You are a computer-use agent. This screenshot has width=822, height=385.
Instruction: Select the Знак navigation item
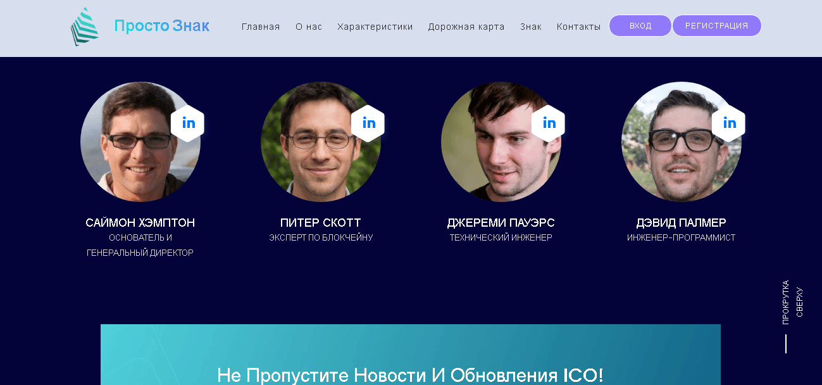[531, 27]
